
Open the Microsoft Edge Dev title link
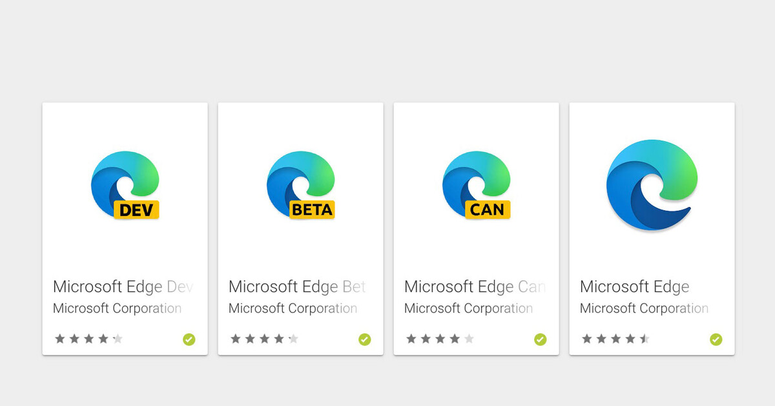[x=123, y=287]
